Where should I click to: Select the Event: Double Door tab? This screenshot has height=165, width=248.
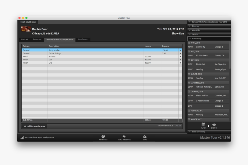[28, 22]
